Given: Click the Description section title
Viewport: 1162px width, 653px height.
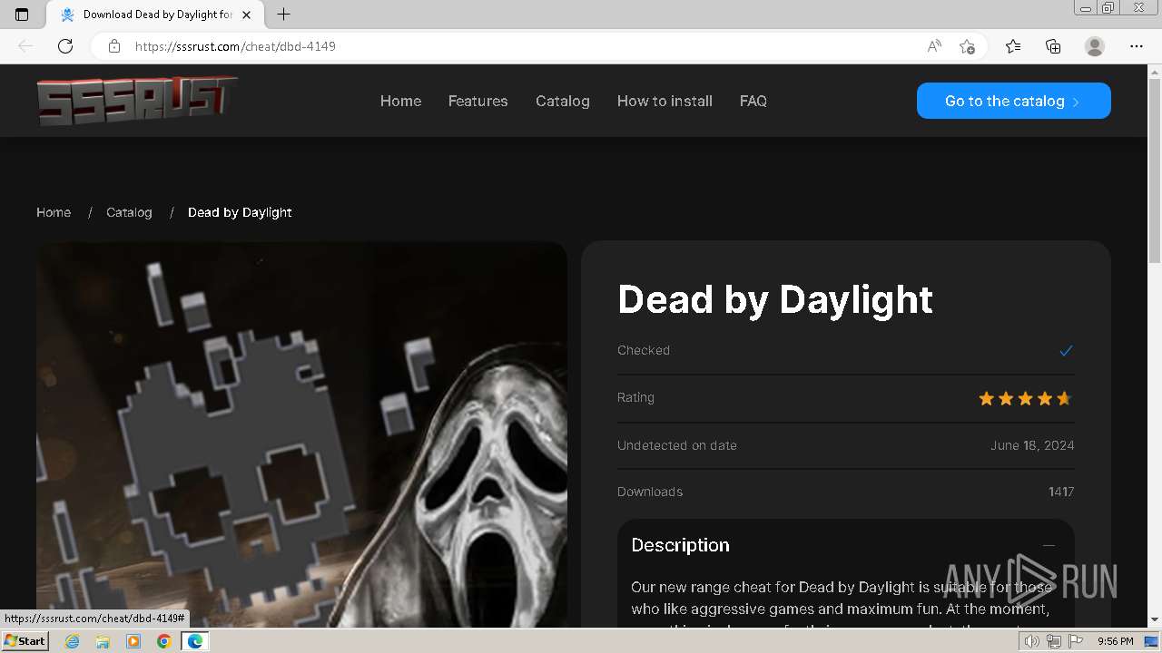Looking at the screenshot, I should (680, 545).
